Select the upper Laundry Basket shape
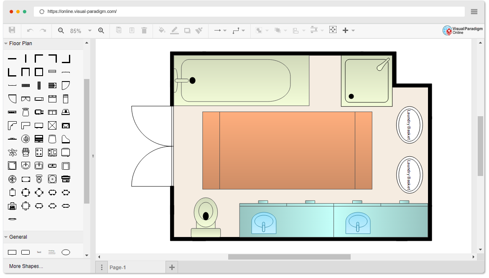 coord(410,125)
